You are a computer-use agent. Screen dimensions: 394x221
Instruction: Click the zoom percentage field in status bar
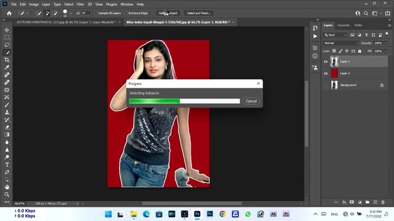click(20, 204)
